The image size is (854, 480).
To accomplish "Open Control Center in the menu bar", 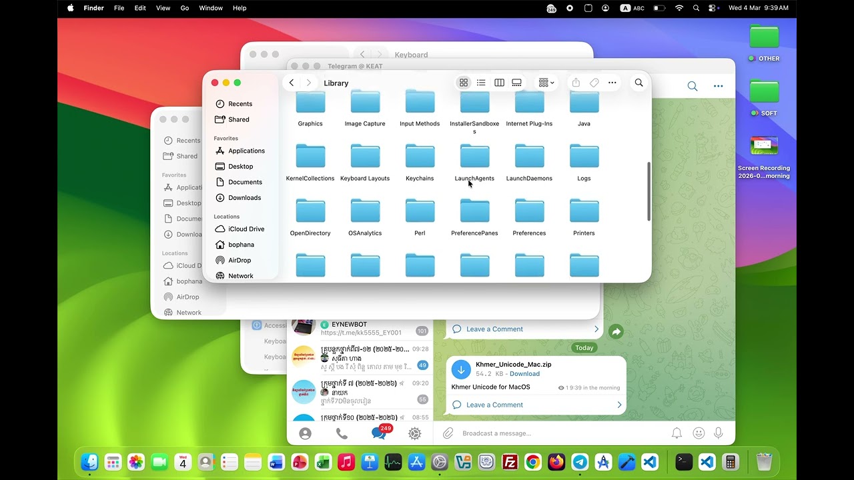I will (x=713, y=8).
